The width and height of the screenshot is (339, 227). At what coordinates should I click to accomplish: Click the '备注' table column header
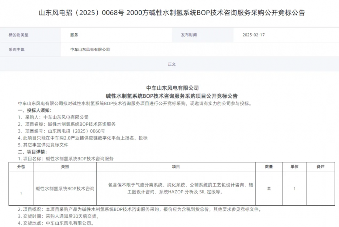pos(321,167)
